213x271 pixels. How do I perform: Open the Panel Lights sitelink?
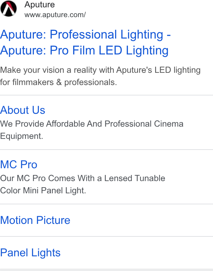pyautogui.click(x=30, y=253)
